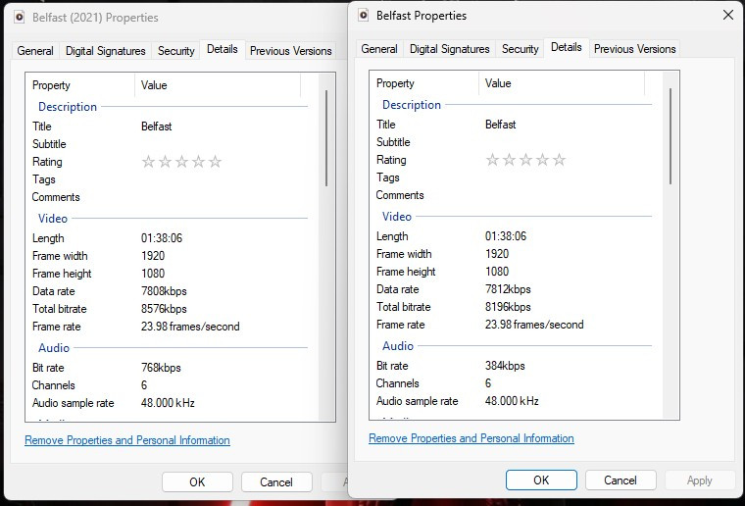The image size is (745, 506).
Task: Set third rating star in Belfast (2021) window
Action: [181, 162]
